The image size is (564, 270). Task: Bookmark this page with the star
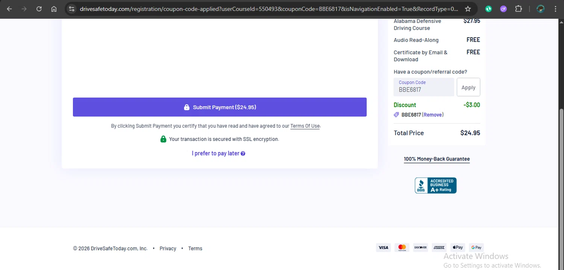pos(468,9)
